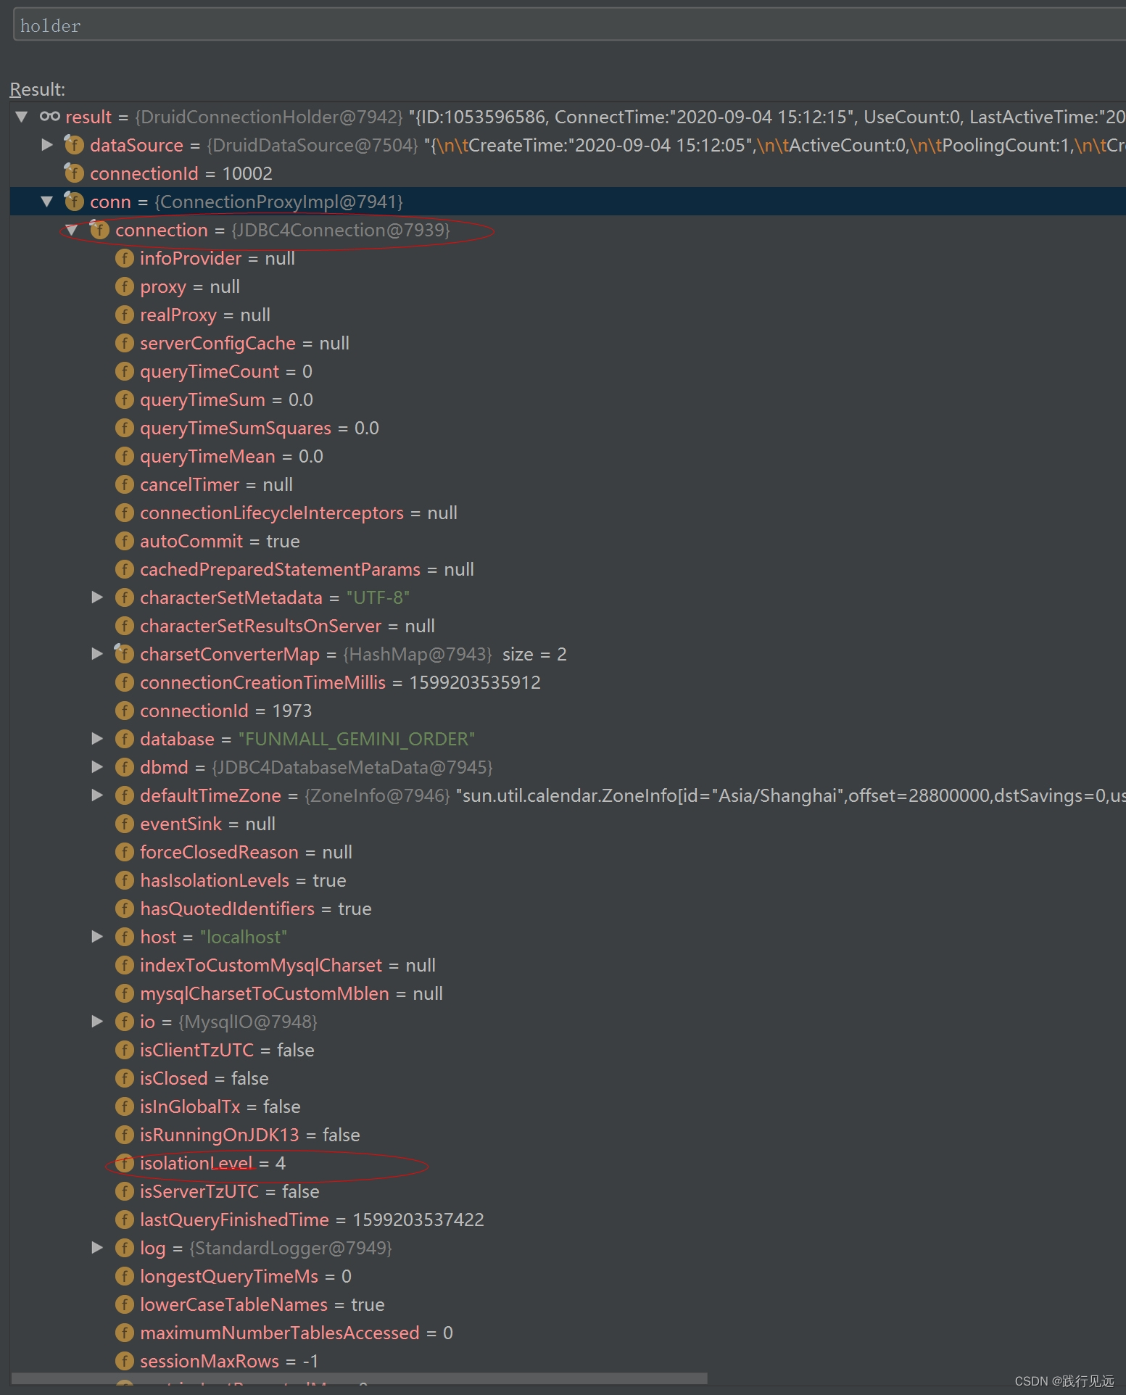Click the field icon of eventSink
Image resolution: width=1126 pixels, height=1395 pixels.
[x=125, y=824]
